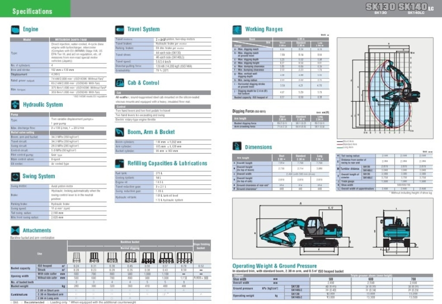The image size is (442, 304).
Task: Click the Swing System section icon
Action: [15, 176]
